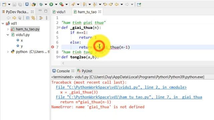Collapse the vidu1.py tree node
Screen dimensions: 214x120
(x=8, y=35)
